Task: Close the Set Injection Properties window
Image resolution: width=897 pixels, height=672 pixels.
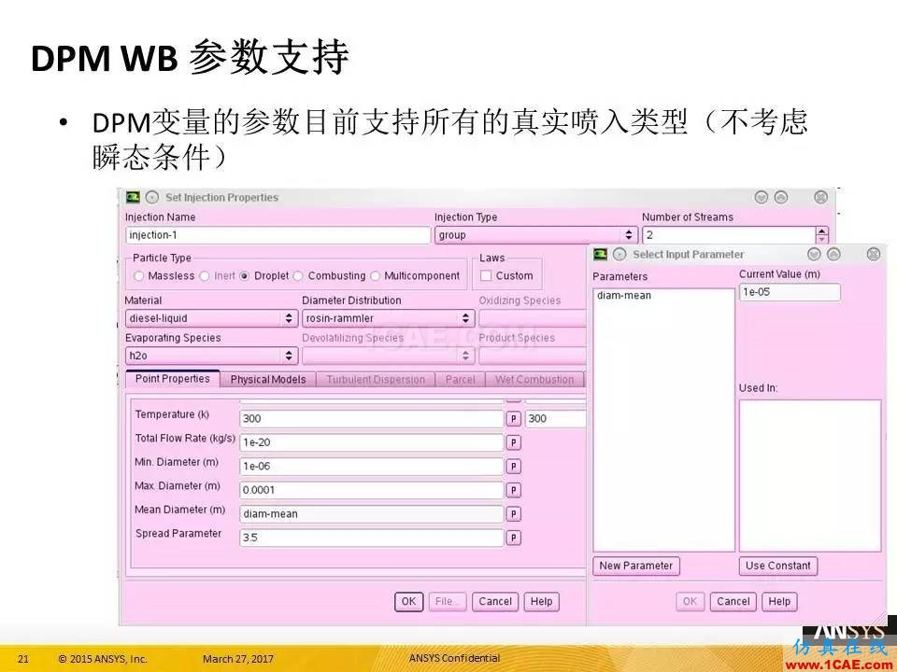Action: click(x=821, y=197)
